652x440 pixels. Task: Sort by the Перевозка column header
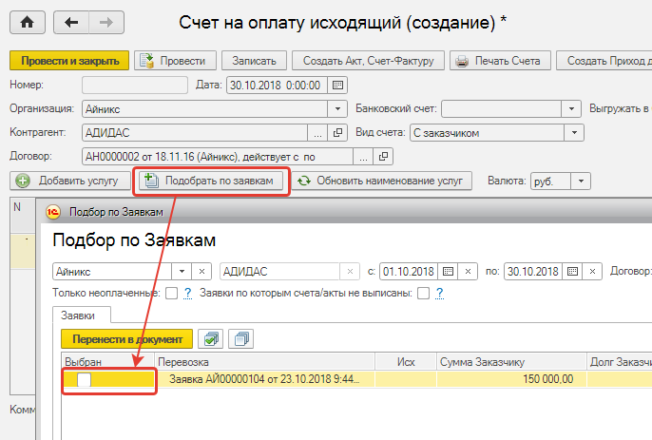click(264, 362)
